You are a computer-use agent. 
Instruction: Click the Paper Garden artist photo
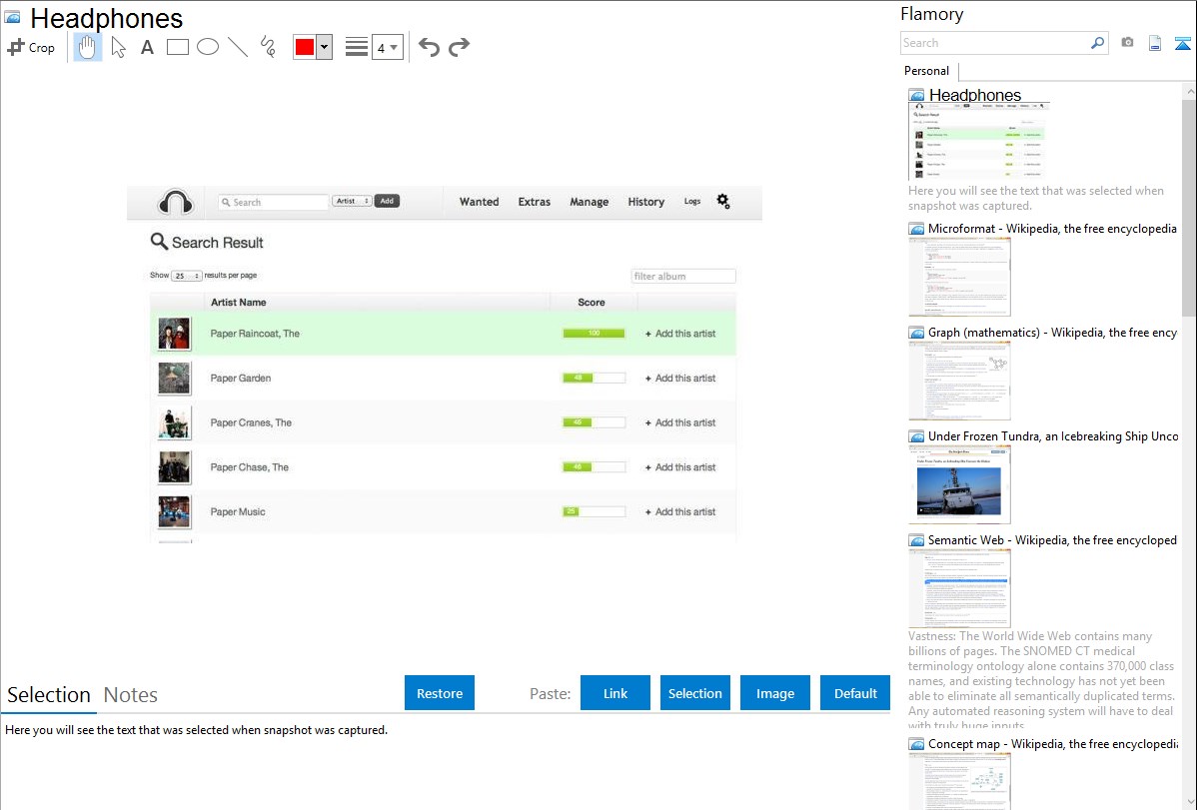(x=174, y=379)
